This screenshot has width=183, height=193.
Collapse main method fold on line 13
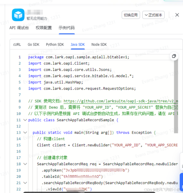(25, 132)
